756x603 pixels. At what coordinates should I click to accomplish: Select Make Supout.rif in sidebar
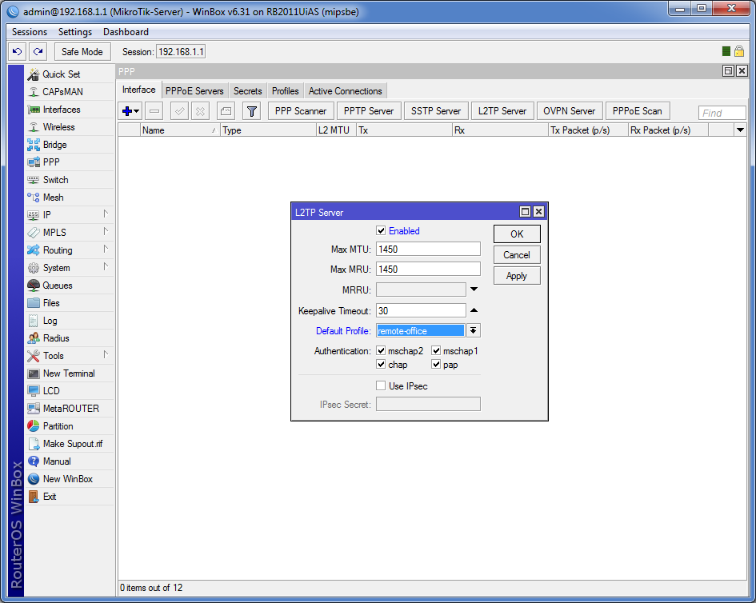pos(70,444)
